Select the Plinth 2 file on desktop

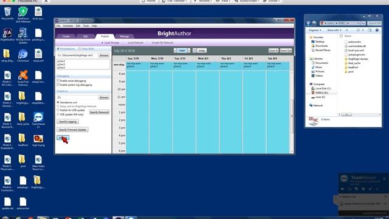click(x=7, y=99)
